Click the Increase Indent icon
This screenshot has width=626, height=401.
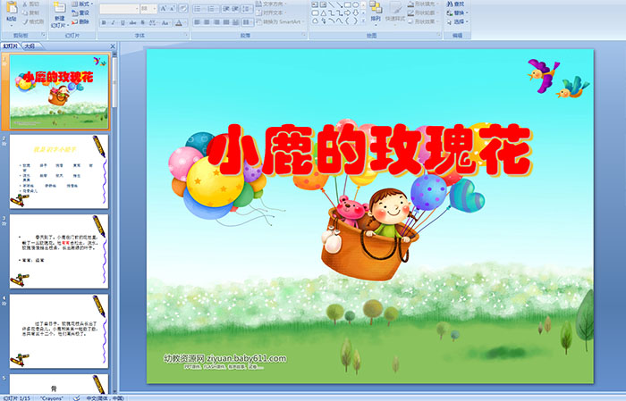[235, 9]
